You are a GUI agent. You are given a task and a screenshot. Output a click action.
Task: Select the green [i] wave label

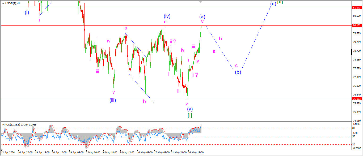tap(190, 115)
